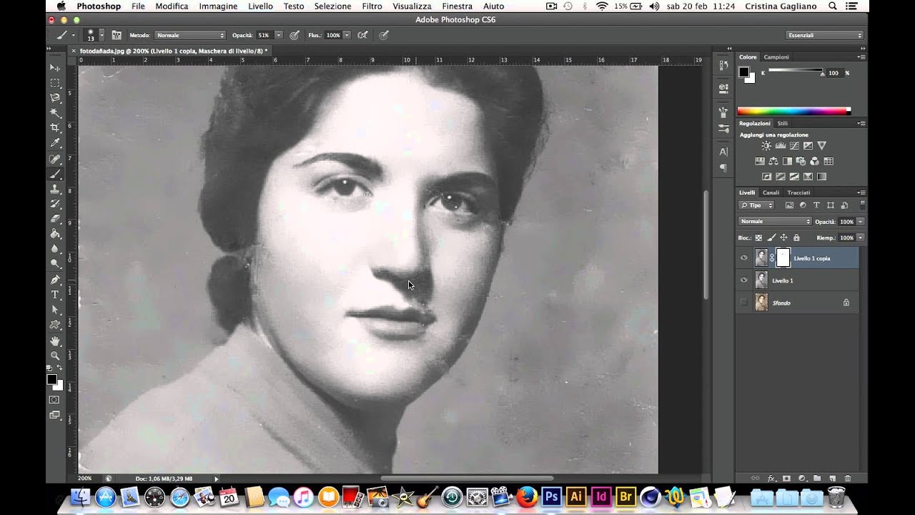The height and width of the screenshot is (515, 915).
Task: Open Firefox from the Dock
Action: (x=527, y=496)
